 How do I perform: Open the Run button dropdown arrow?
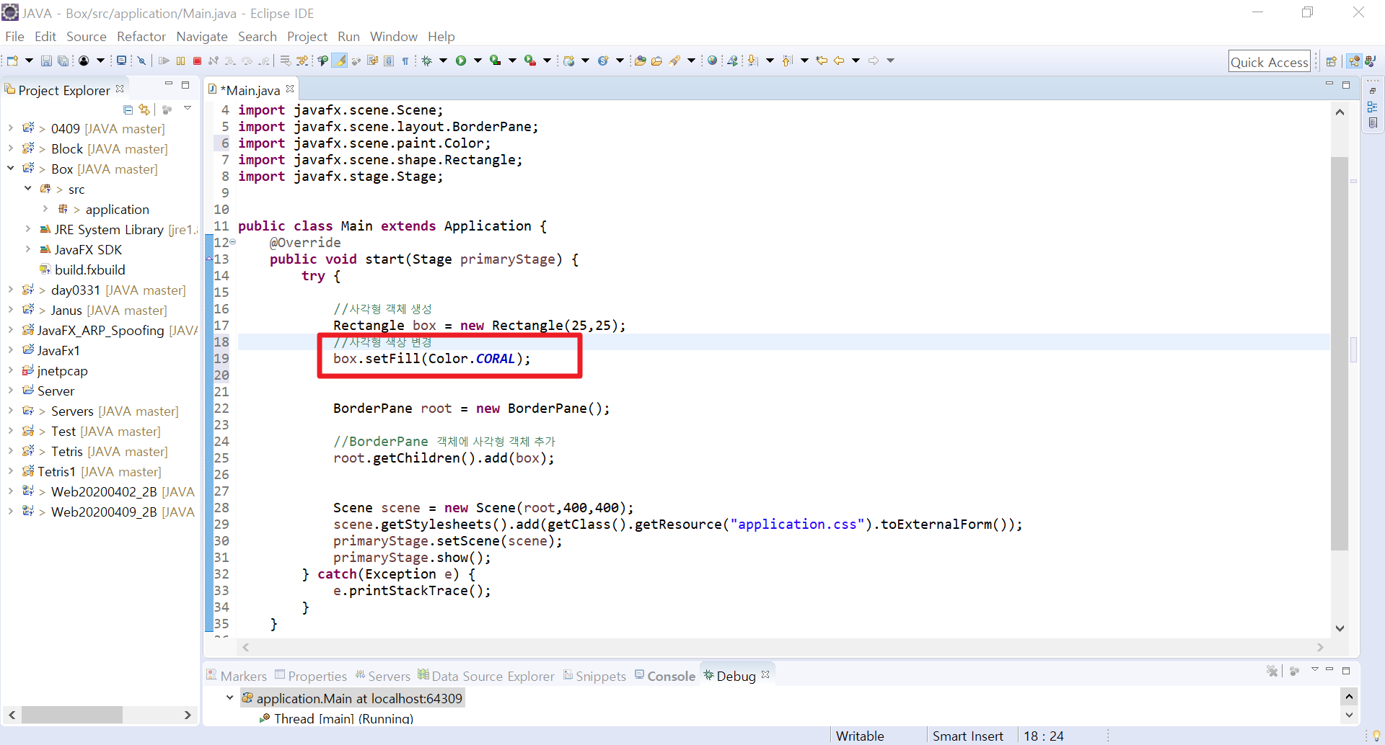click(x=478, y=61)
